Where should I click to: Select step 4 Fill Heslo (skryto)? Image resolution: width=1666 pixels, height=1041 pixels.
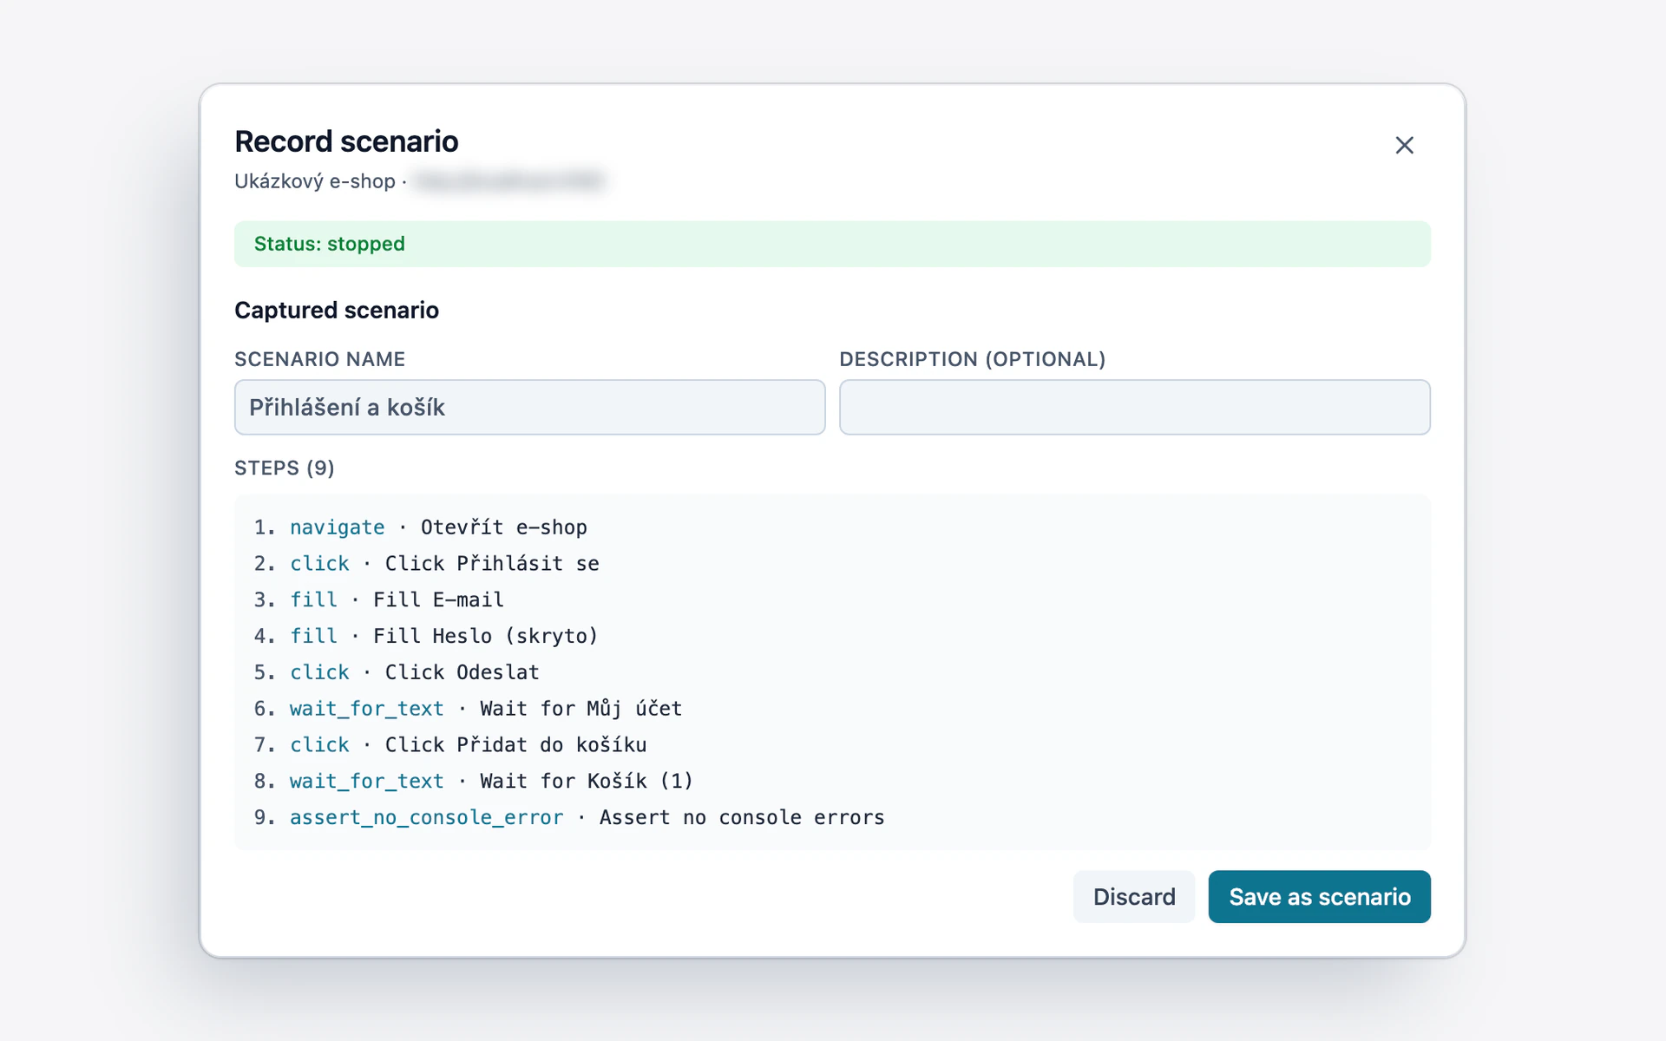pos(426,636)
